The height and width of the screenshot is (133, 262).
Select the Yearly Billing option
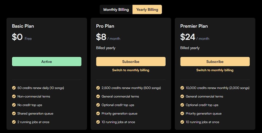tap(147, 9)
